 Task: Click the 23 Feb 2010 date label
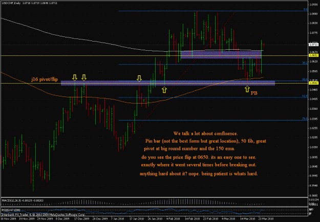pos(211,219)
